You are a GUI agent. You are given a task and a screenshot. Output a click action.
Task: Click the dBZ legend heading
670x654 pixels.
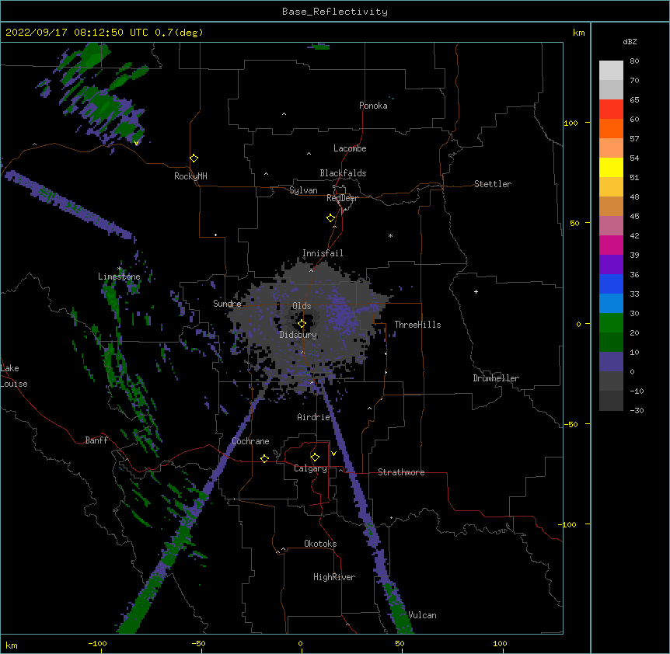click(630, 41)
